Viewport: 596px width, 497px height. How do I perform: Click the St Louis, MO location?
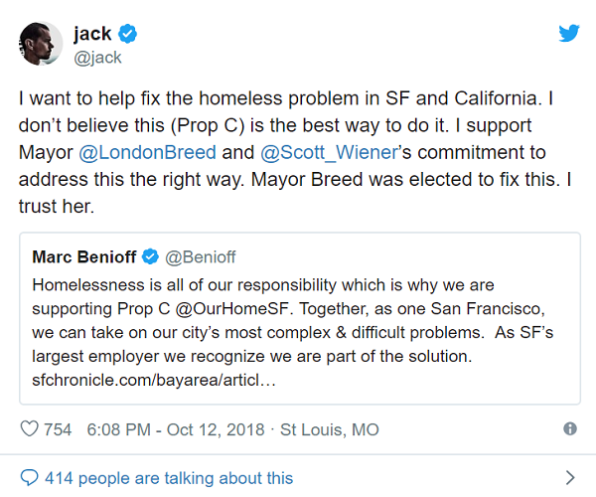pyautogui.click(x=330, y=429)
